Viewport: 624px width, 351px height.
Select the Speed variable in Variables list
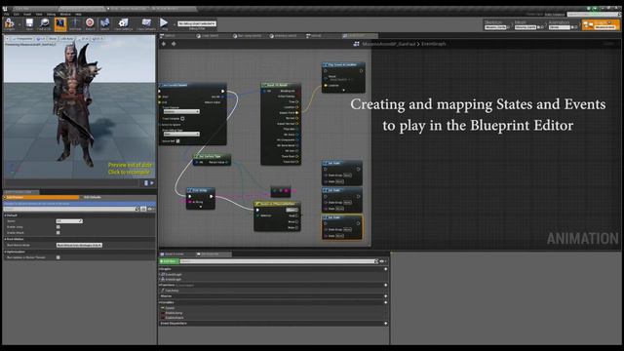(x=170, y=308)
